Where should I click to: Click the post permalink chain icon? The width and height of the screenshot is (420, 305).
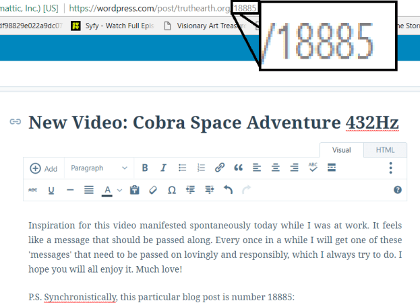tap(16, 122)
